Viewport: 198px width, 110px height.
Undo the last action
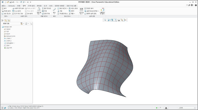click(x=13, y=2)
